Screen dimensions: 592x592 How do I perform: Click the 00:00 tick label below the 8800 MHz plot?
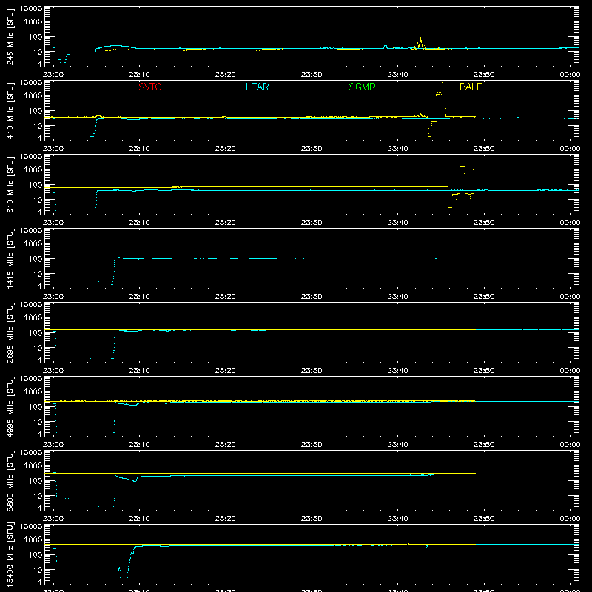pos(570,519)
